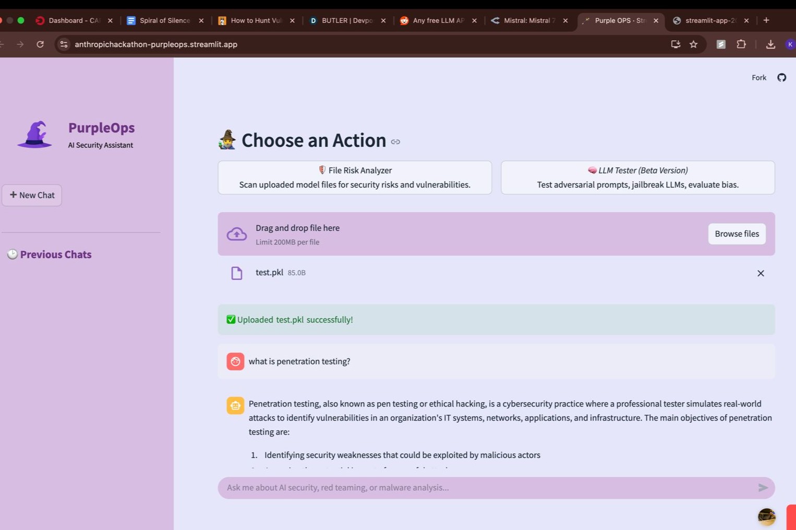
Task: Click the macOS green maximize window button
Action: pyautogui.click(x=21, y=20)
